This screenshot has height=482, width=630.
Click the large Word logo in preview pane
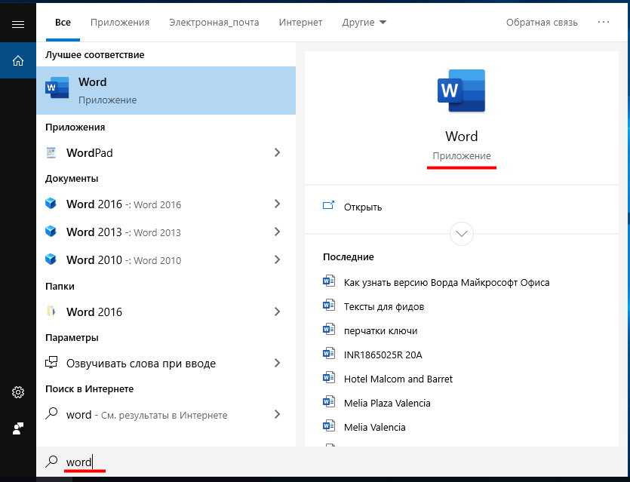coord(461,91)
